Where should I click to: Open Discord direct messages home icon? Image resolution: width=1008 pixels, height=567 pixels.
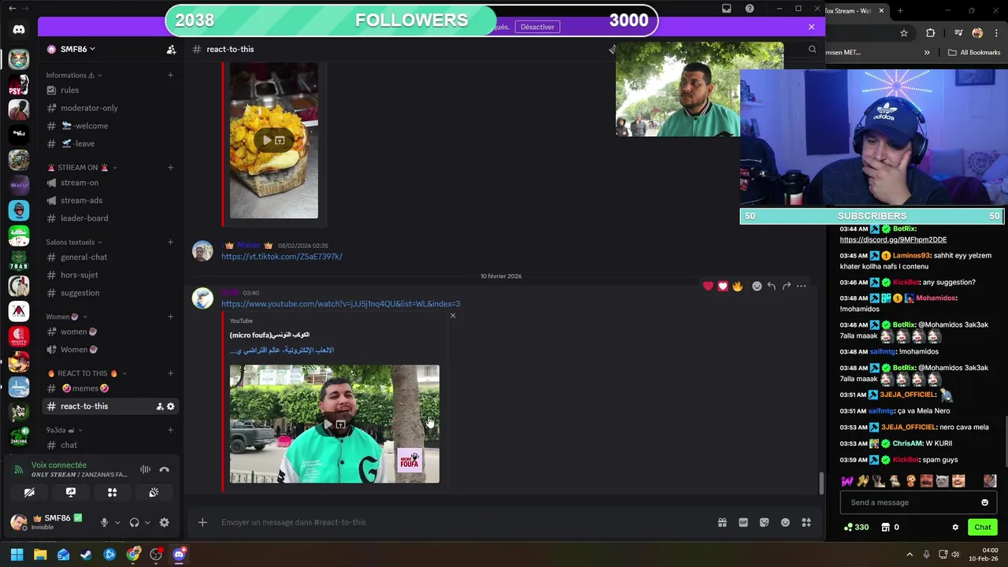click(19, 30)
